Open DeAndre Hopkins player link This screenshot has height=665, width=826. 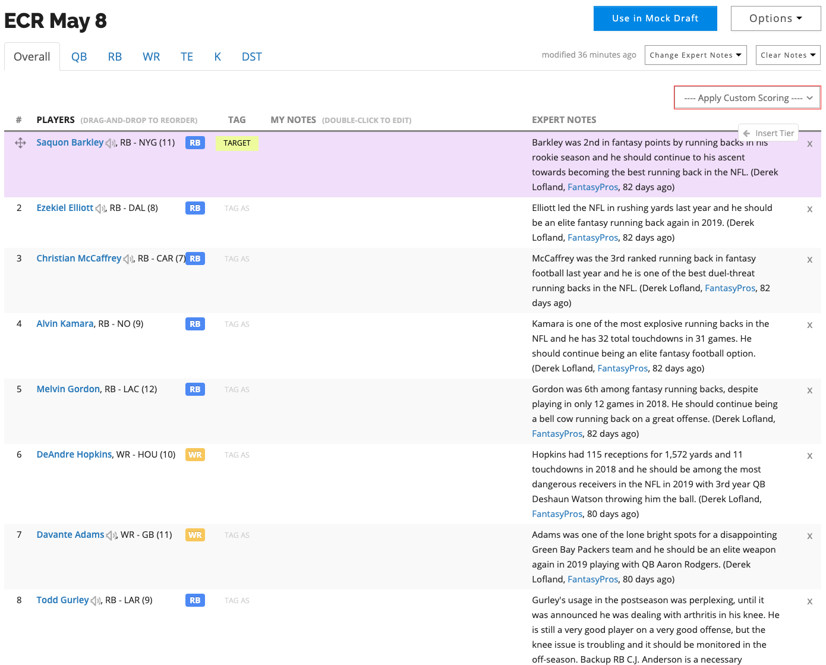click(74, 455)
